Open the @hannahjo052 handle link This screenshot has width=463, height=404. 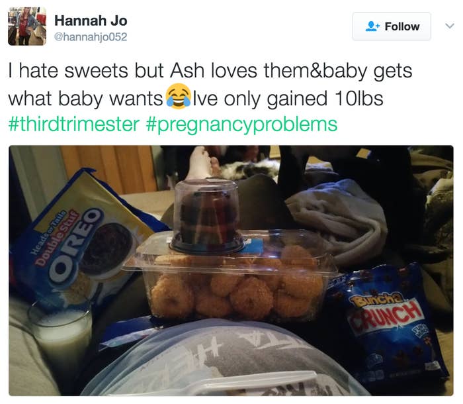[91, 37]
